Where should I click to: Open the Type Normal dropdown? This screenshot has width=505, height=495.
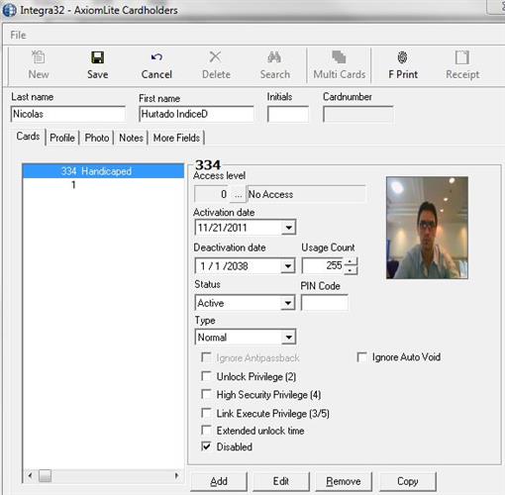288,338
